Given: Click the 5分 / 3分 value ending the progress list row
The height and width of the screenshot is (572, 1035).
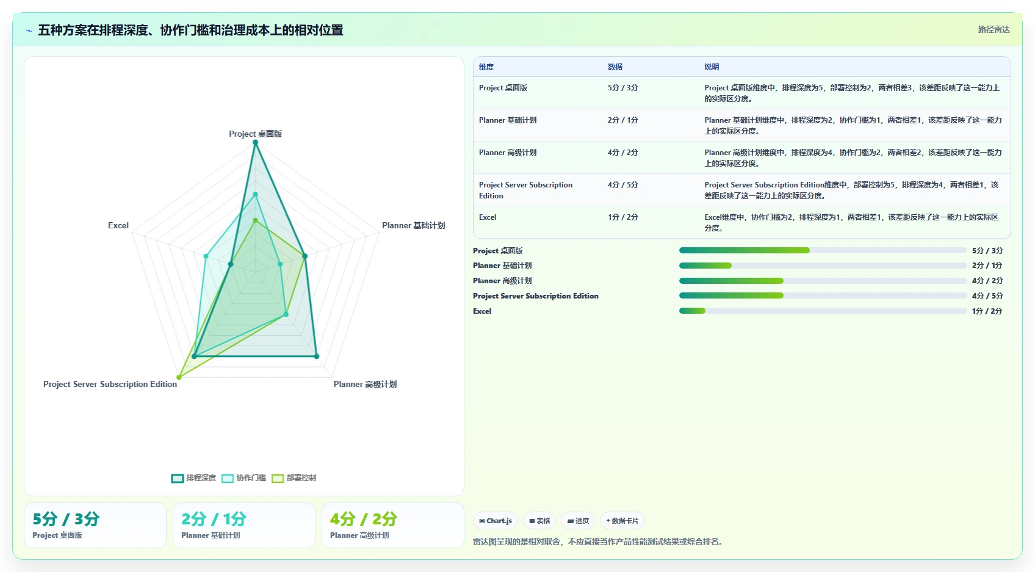Looking at the screenshot, I should click(x=987, y=251).
